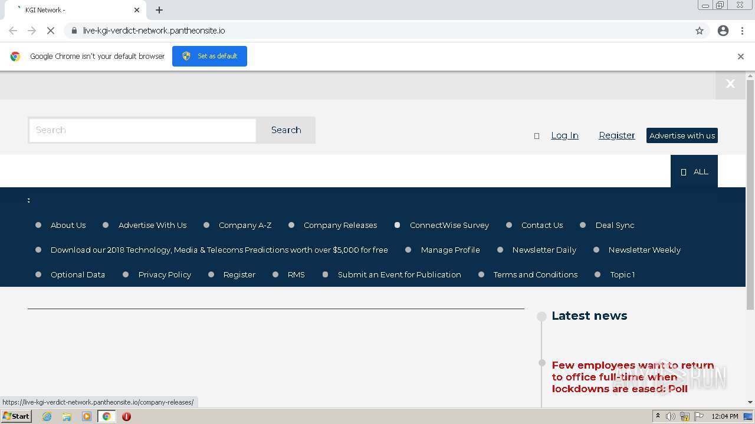
Task: Bookmark this page with the star icon
Action: pyautogui.click(x=700, y=31)
